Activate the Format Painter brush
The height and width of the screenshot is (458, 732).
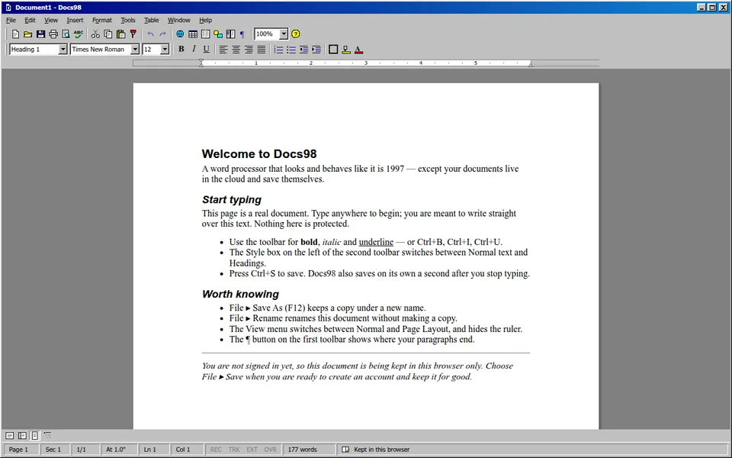click(133, 34)
